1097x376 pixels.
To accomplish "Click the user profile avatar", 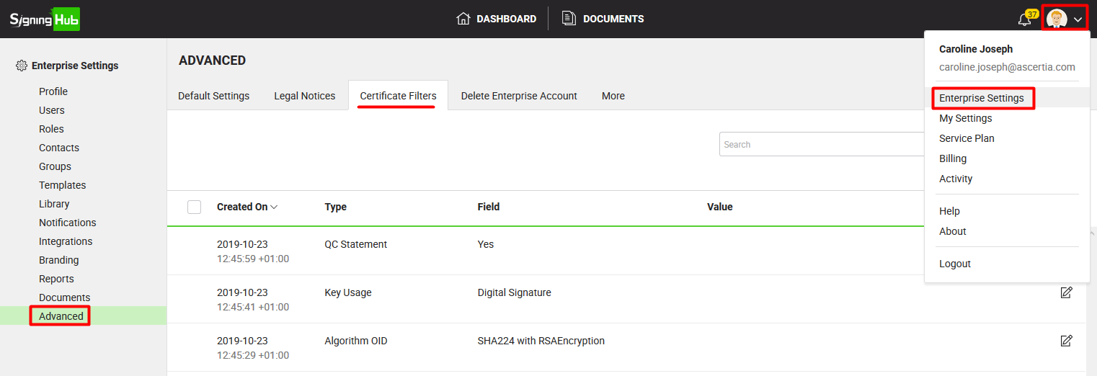I will coord(1057,19).
